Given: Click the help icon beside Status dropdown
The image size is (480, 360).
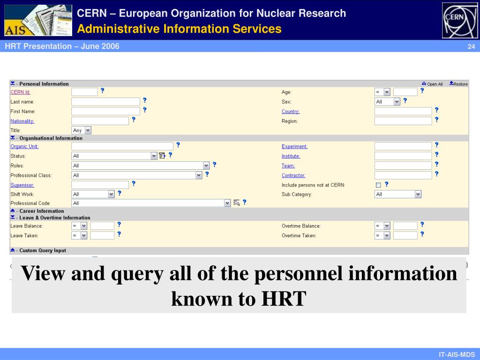Looking at the screenshot, I should [x=171, y=155].
